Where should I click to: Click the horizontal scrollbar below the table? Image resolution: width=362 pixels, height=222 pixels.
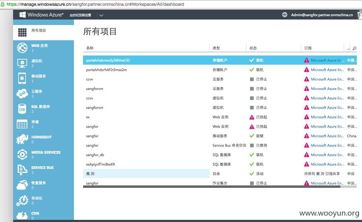point(211,187)
